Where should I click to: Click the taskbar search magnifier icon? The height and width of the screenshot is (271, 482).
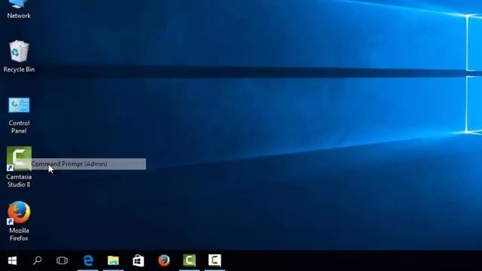pyautogui.click(x=37, y=260)
